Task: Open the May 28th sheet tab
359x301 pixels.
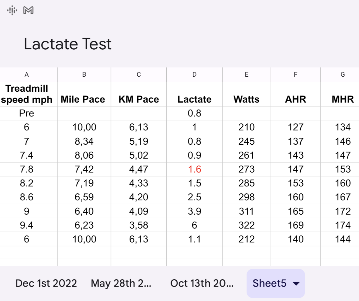Action: (x=121, y=283)
